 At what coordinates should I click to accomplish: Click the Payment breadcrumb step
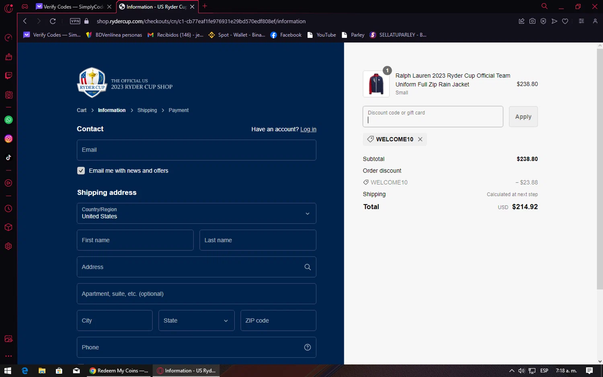[x=178, y=110]
